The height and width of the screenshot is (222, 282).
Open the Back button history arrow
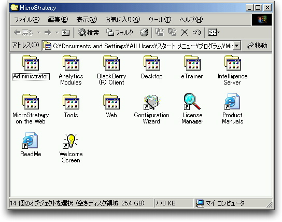(x=39, y=33)
